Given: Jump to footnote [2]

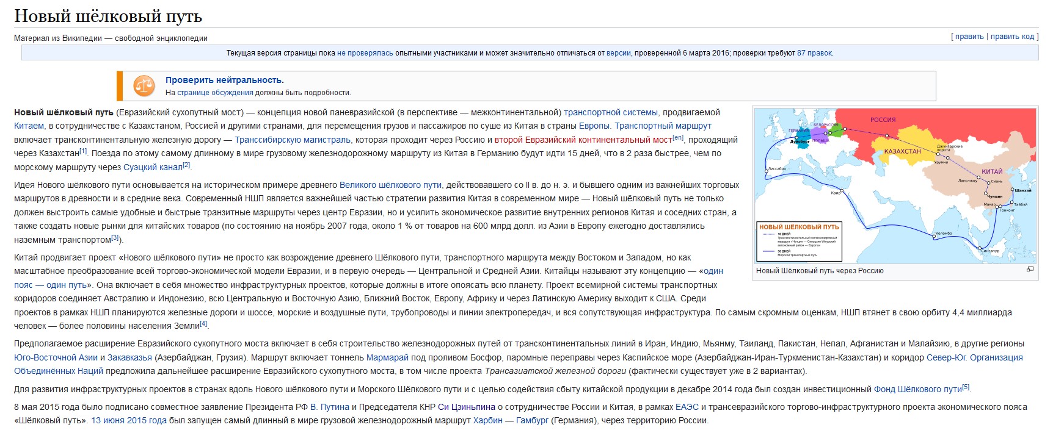Looking at the screenshot, I should point(186,165).
